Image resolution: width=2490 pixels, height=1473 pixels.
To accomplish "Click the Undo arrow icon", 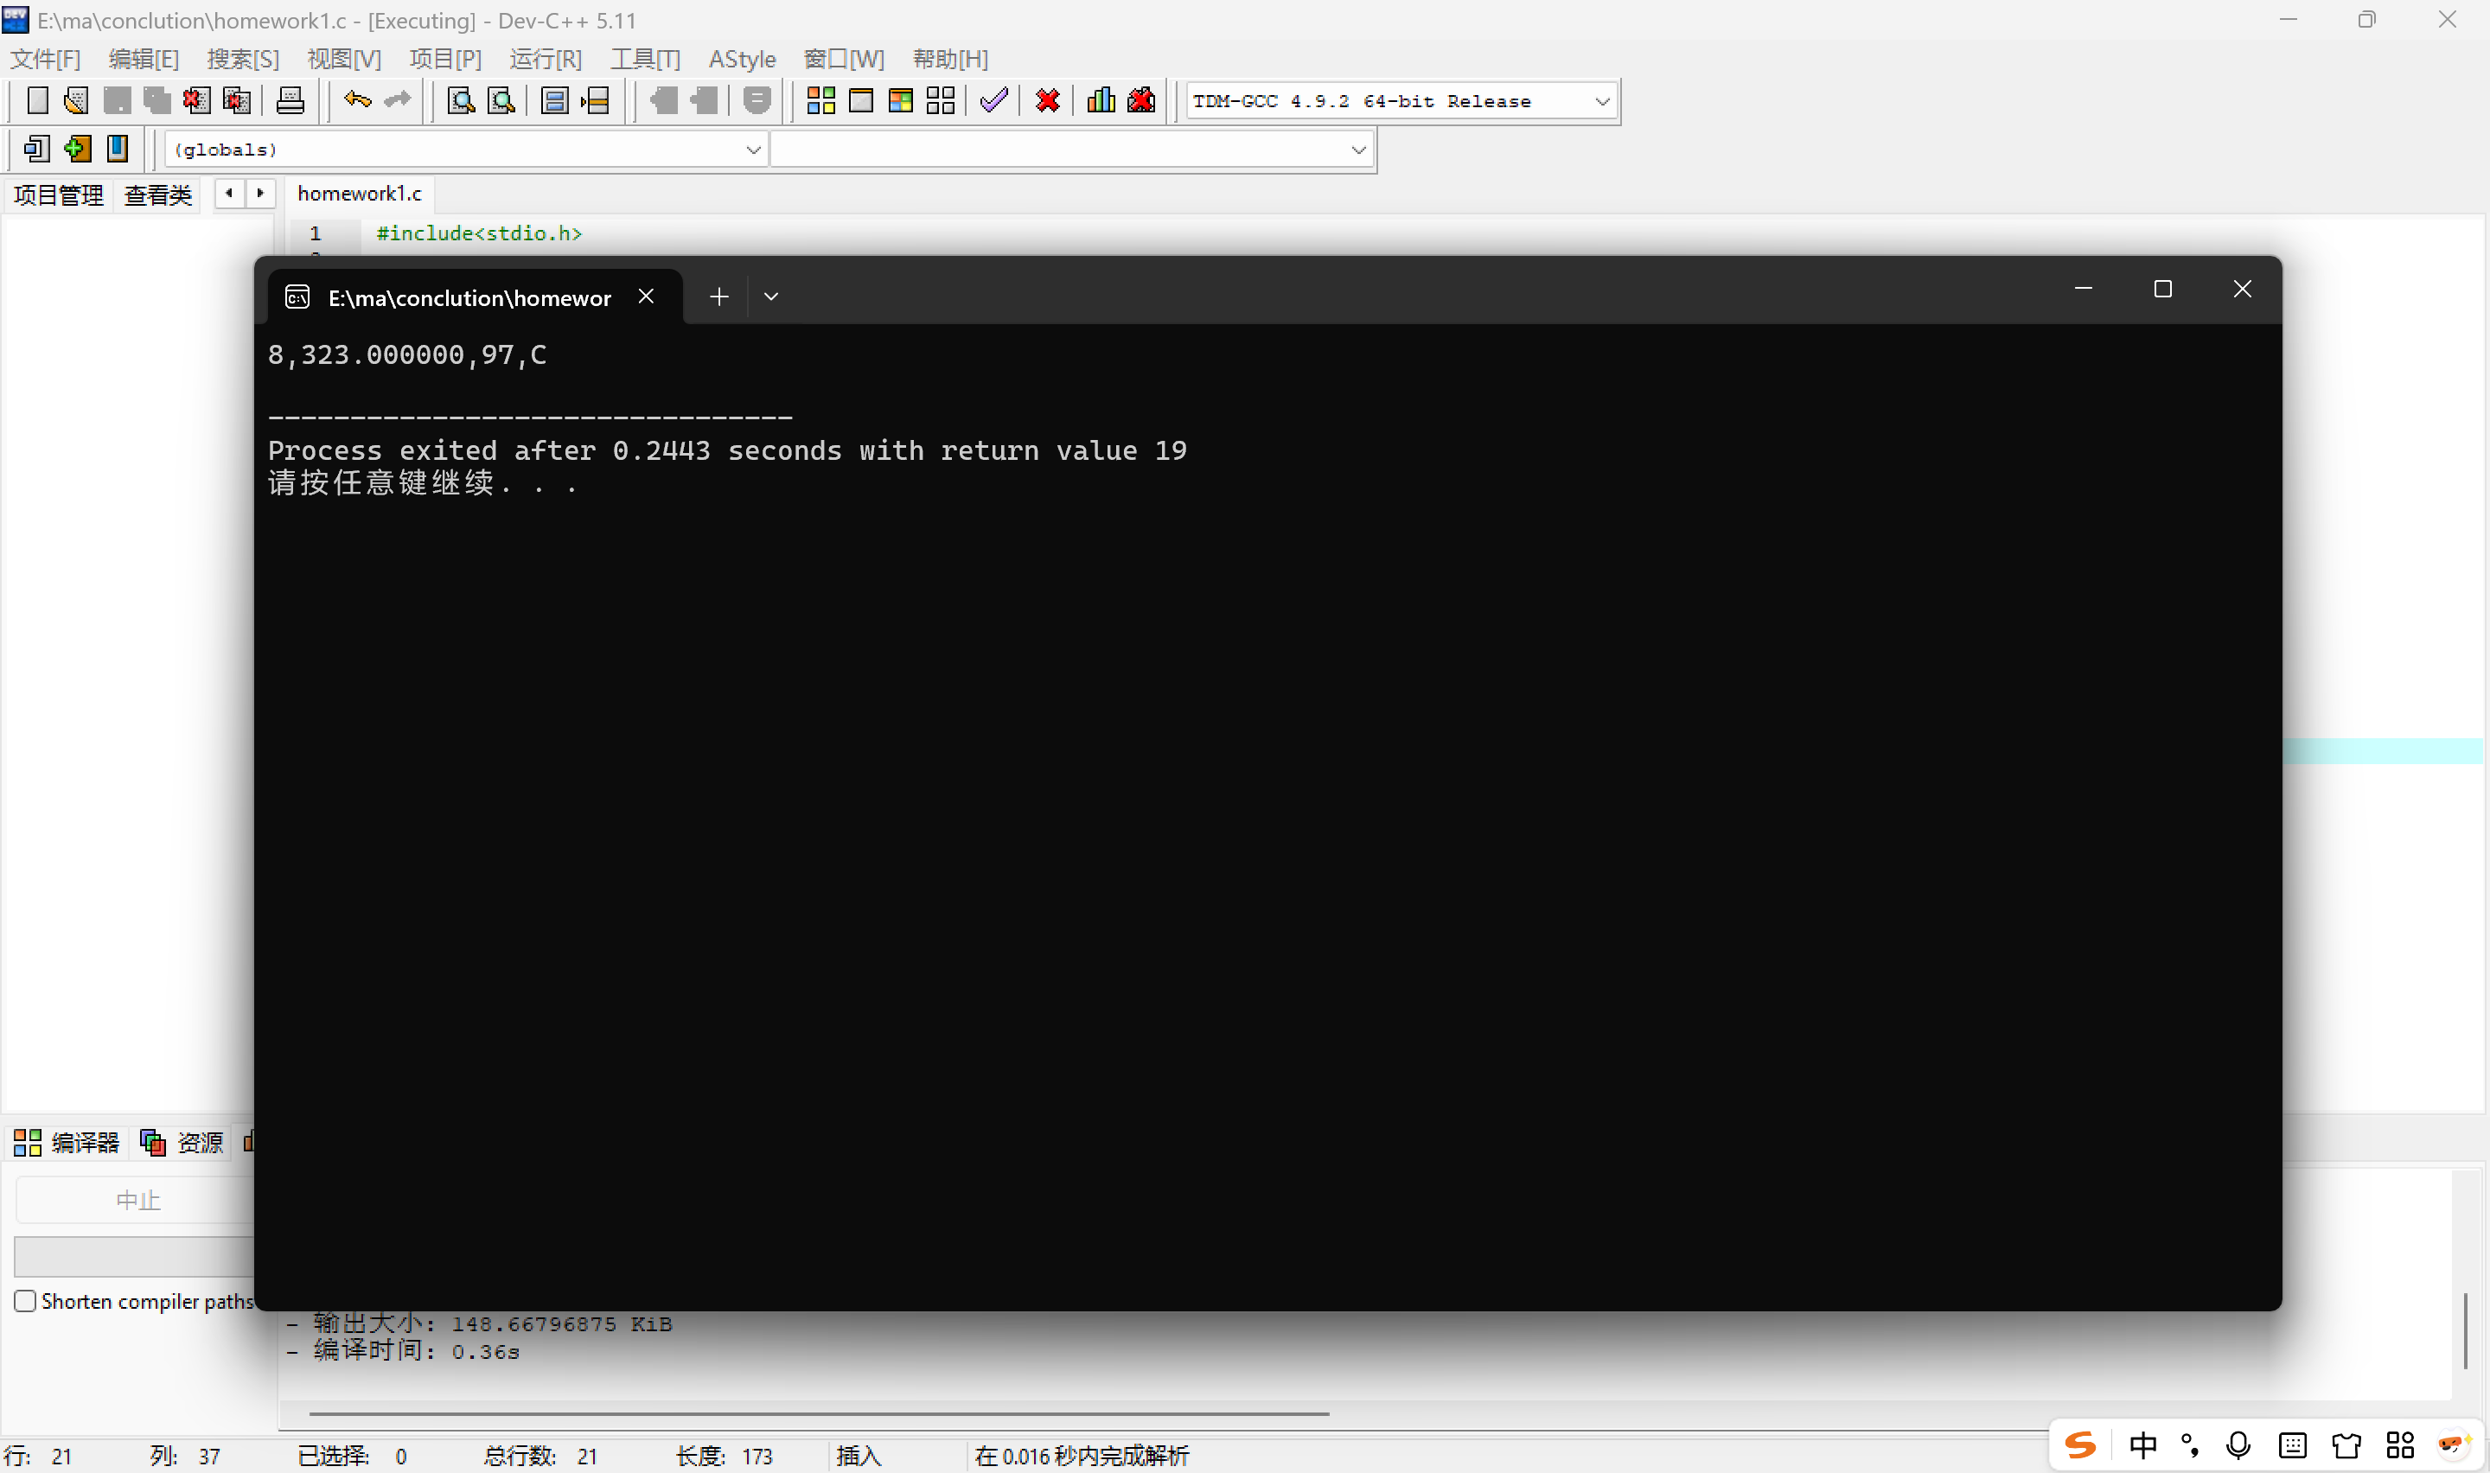I will pos(356,100).
